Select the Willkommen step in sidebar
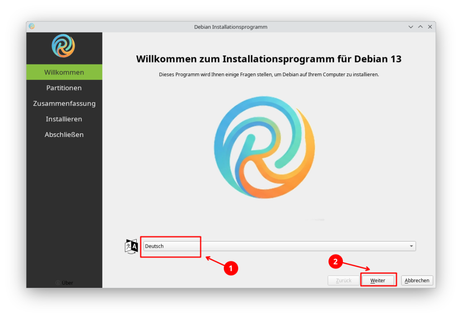This screenshot has height=319, width=462. 64,72
